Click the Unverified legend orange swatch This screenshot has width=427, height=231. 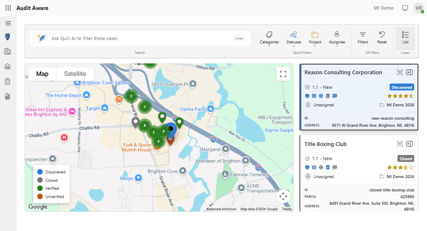coord(40,196)
